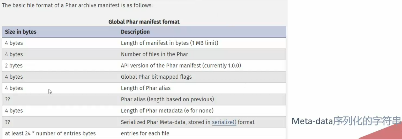Click the intro sentence about Phar archive manifest
The height and width of the screenshot is (139, 402).
(x=77, y=5)
